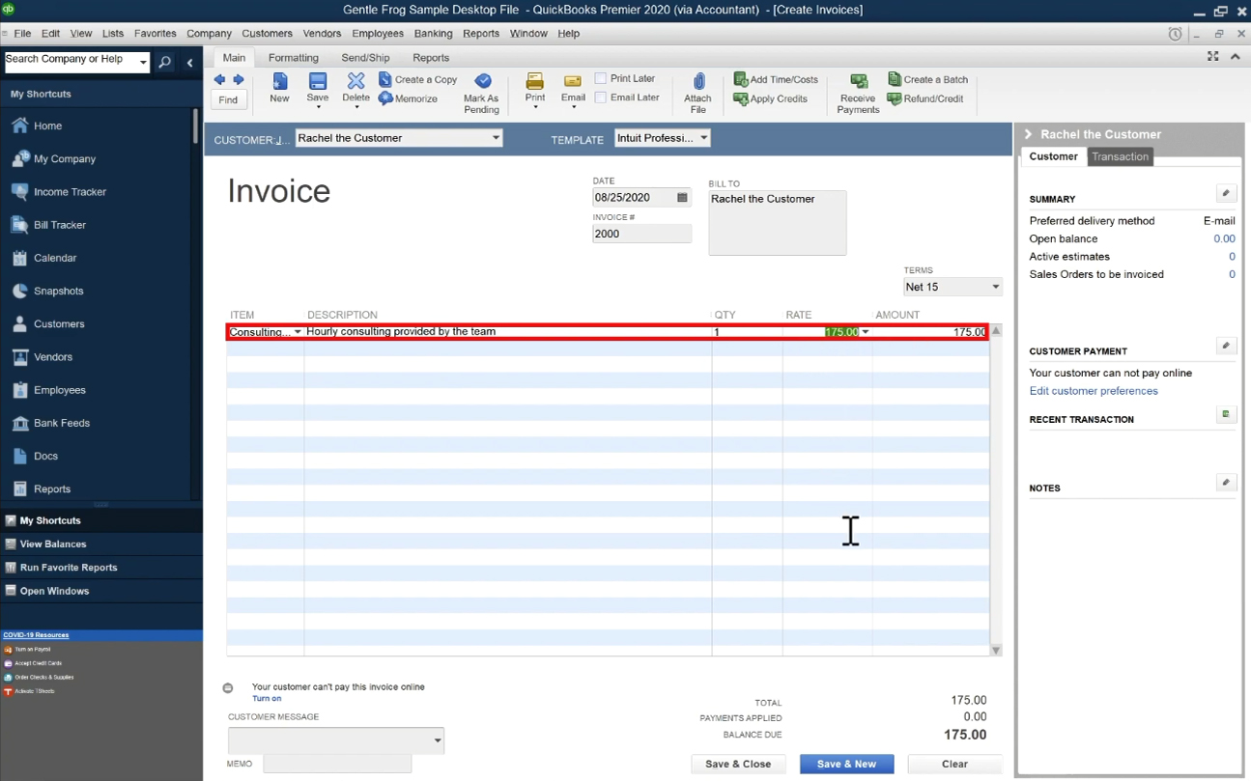The image size is (1251, 781).
Task: Open the Customers menu
Action: point(267,34)
